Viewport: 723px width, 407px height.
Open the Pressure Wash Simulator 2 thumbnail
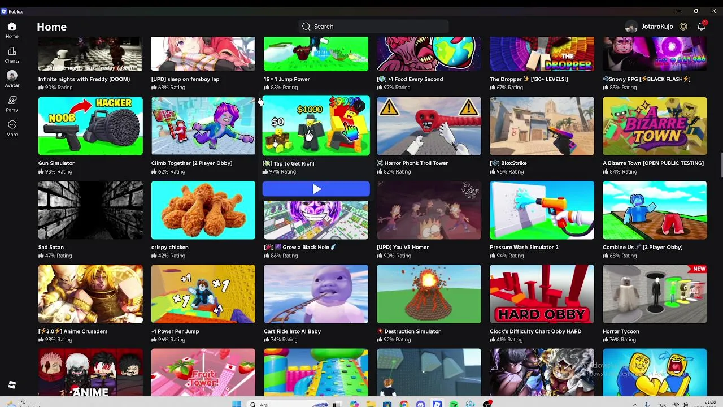[x=542, y=210]
